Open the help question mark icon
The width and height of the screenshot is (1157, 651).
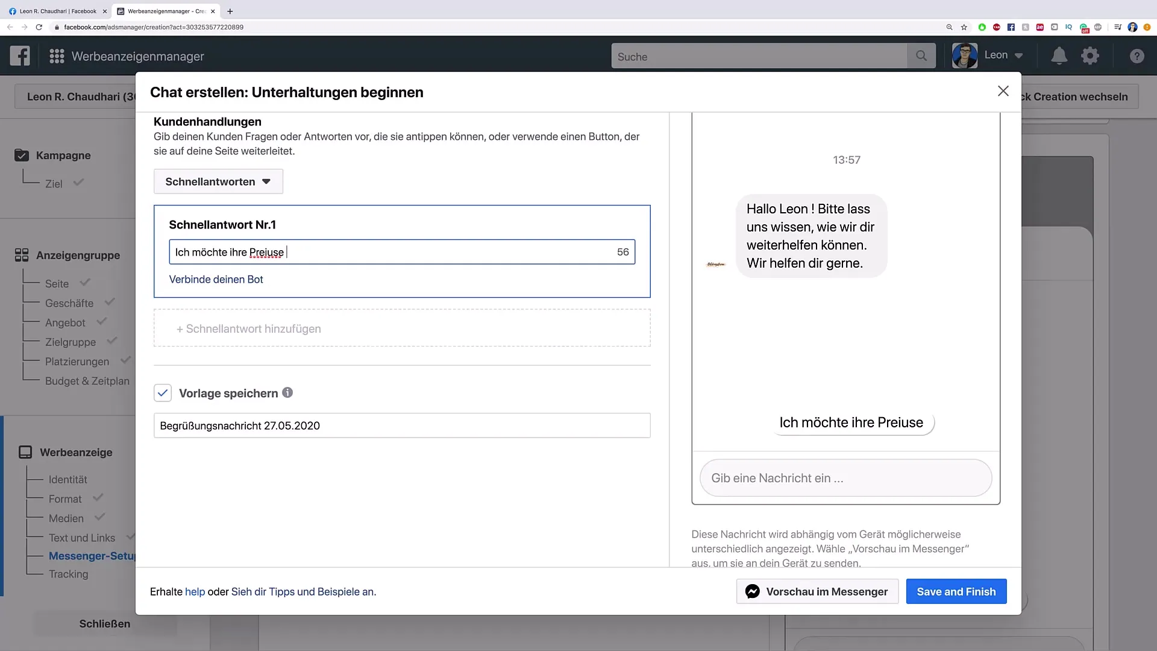[1137, 56]
